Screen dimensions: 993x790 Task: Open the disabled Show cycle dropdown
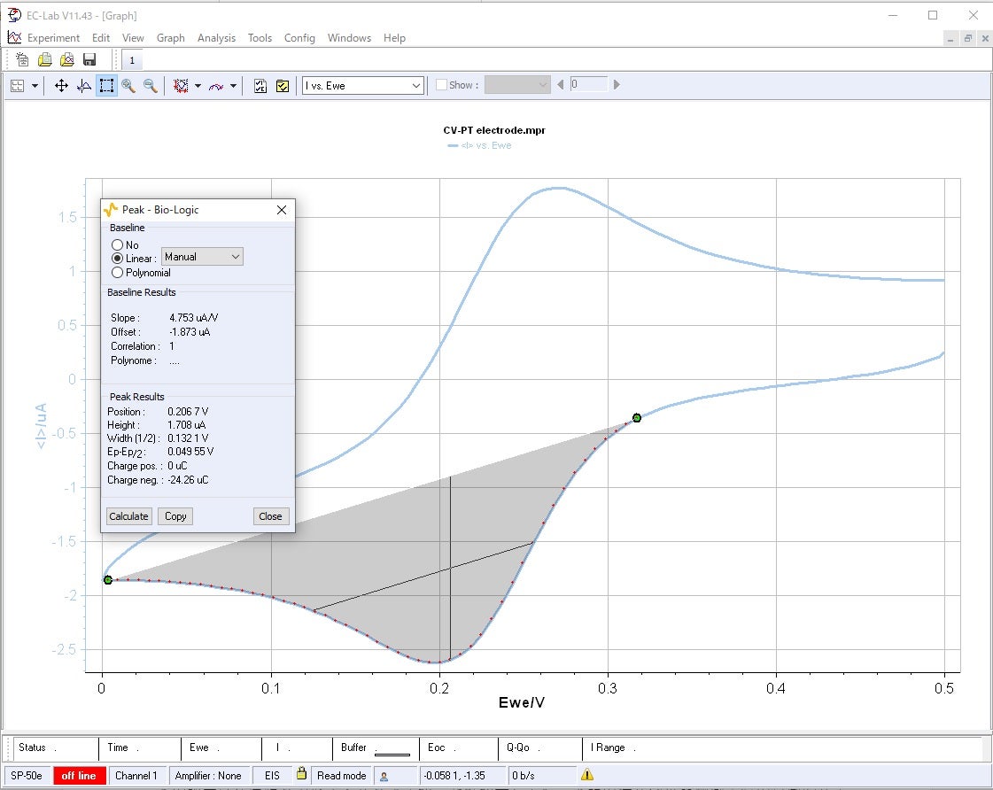click(x=517, y=85)
